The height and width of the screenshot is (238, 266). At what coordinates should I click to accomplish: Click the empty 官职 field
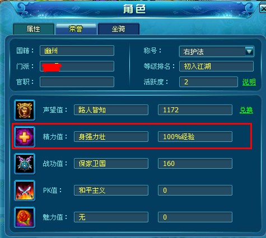point(77,82)
